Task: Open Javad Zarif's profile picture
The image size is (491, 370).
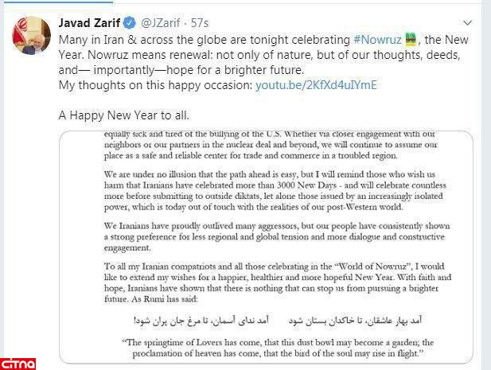Action: coord(26,33)
